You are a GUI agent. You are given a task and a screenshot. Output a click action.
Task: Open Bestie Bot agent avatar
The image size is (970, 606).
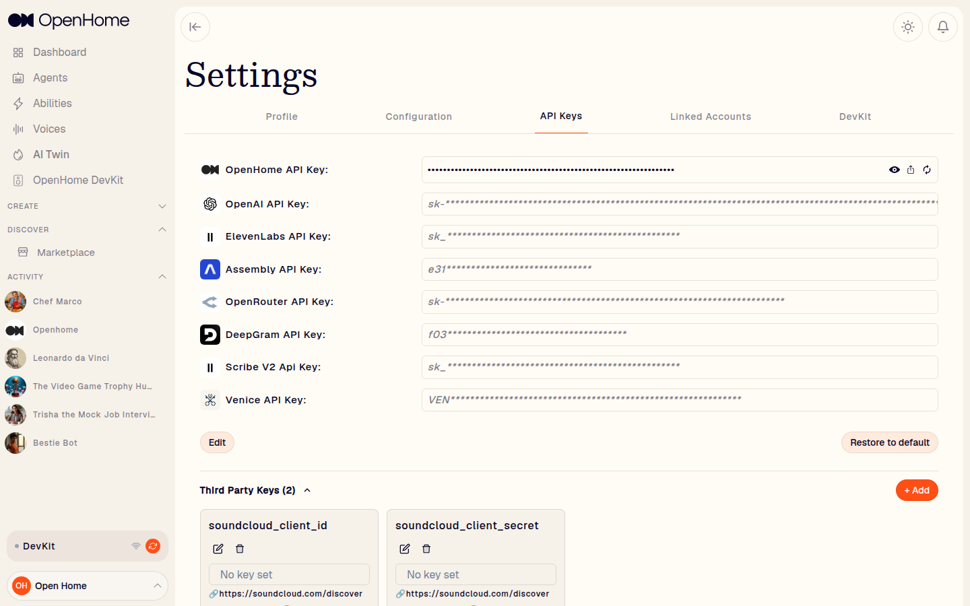15,443
